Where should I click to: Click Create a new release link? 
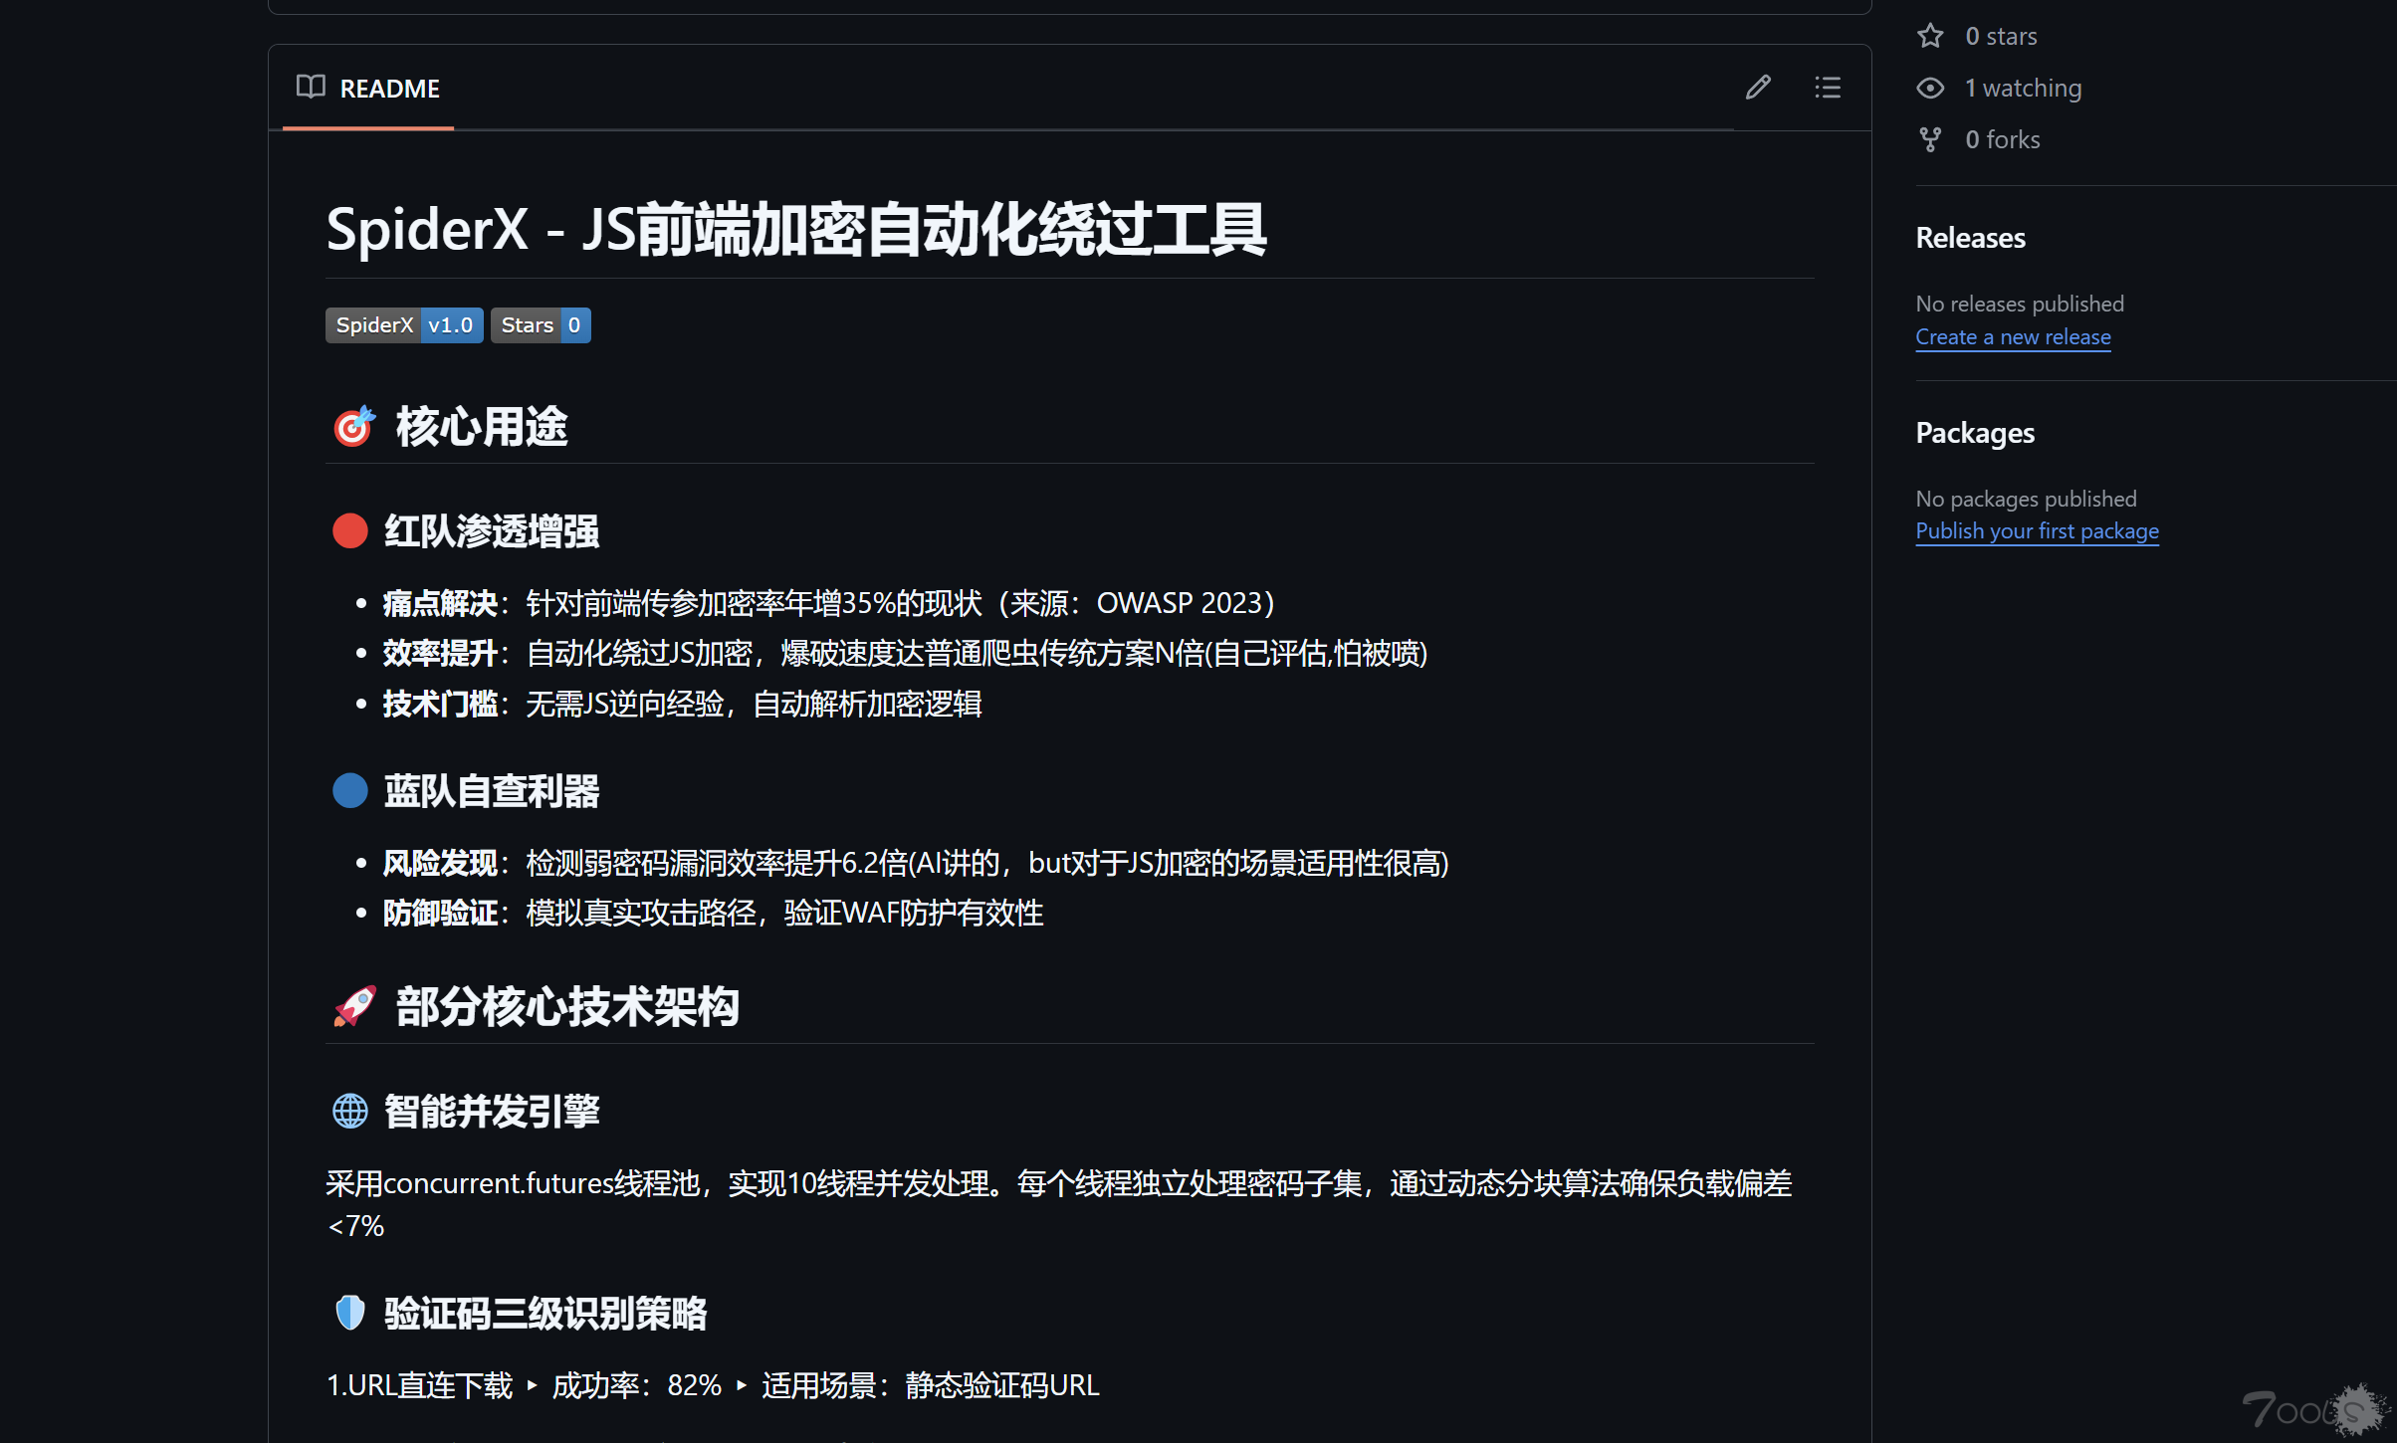(2013, 337)
